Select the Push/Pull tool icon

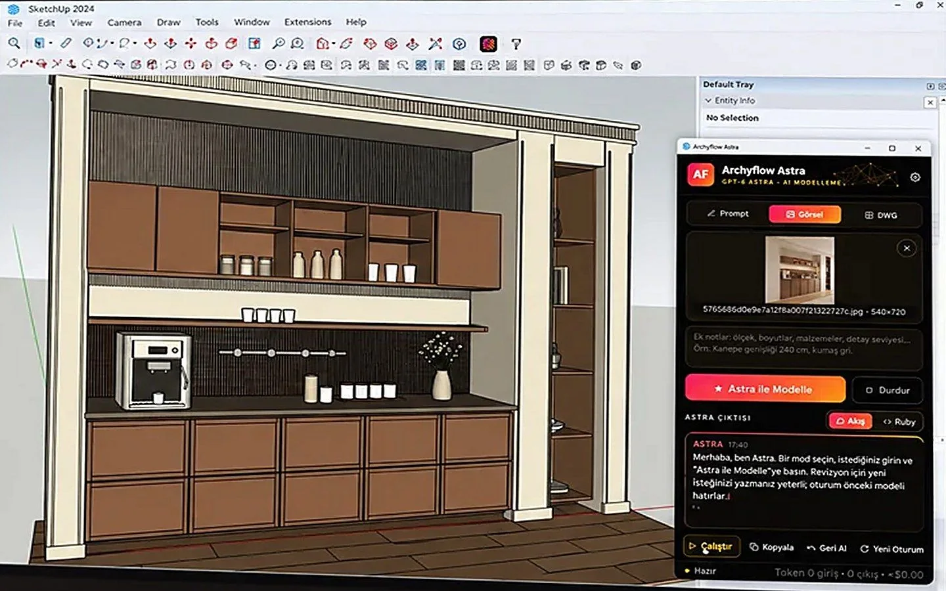[150, 43]
